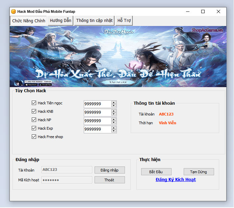Click the Bắt Đầu button
Screen dimensions: 234x208
click(x=156, y=172)
